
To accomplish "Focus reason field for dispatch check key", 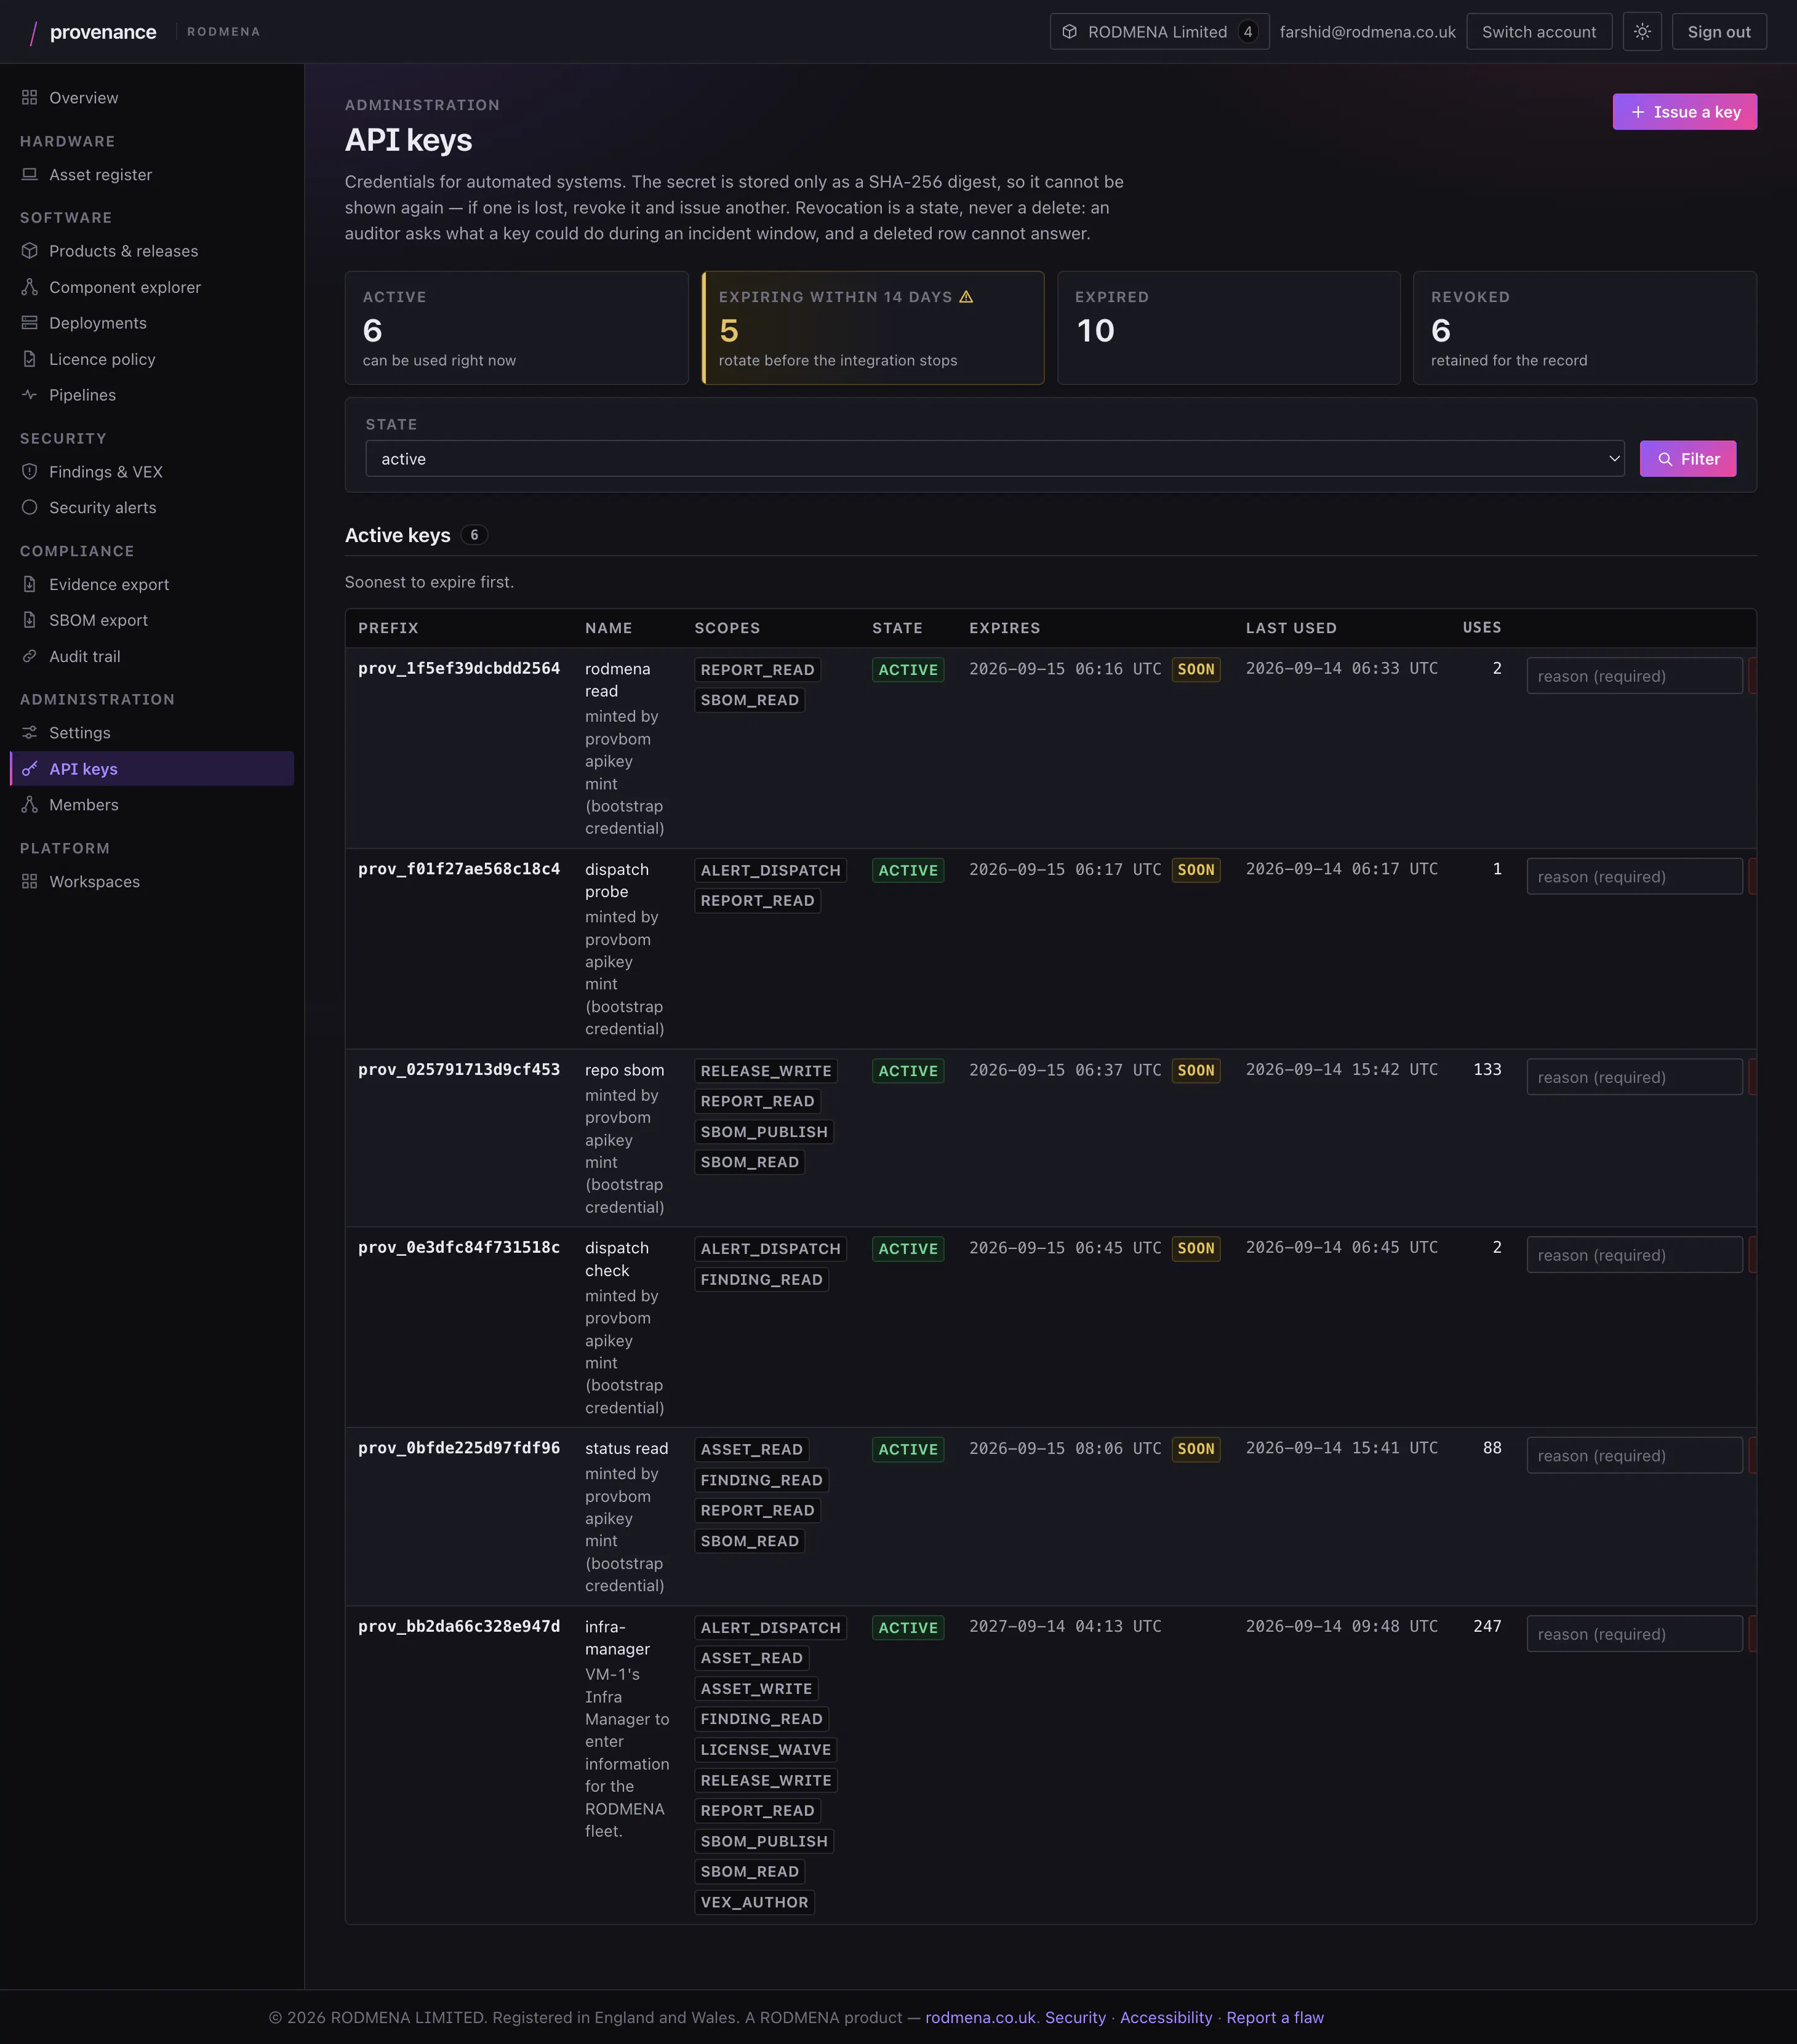I will pyautogui.click(x=1634, y=1255).
